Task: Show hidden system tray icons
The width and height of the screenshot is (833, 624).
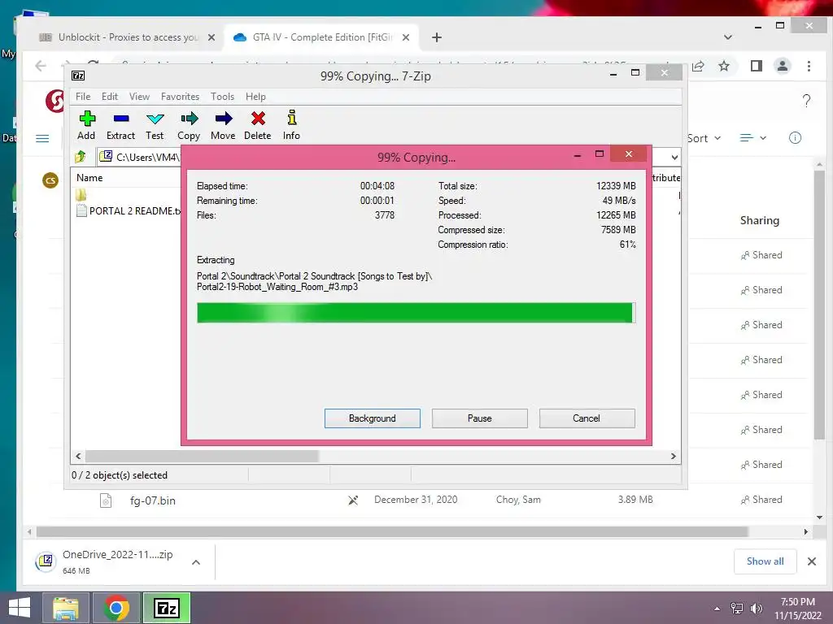Action: 717,609
